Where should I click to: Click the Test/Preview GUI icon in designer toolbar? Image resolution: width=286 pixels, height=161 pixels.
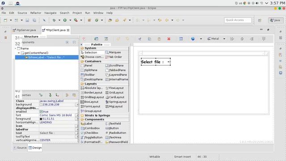tap(97, 39)
